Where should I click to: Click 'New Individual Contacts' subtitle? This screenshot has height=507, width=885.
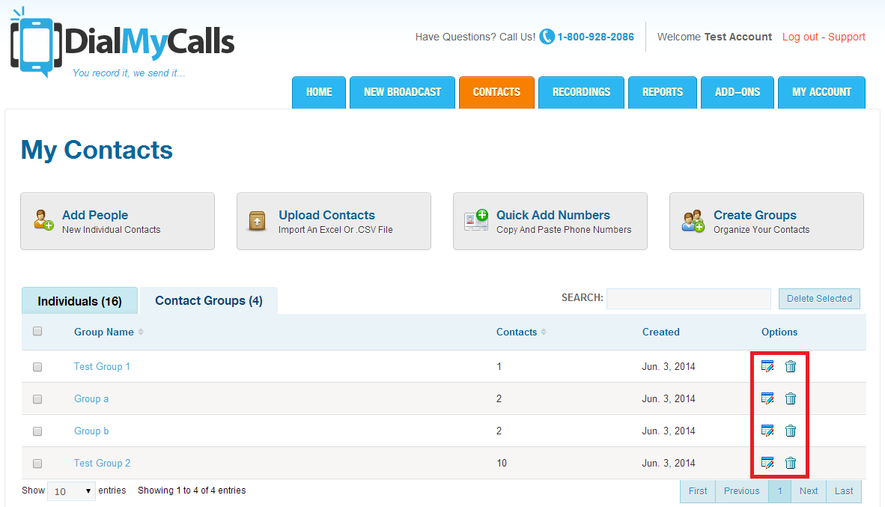tap(112, 230)
